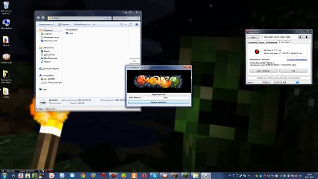318x179 pixels.
Task: Open the Organize dropdown in the Explorer toolbar
Action: [46, 24]
